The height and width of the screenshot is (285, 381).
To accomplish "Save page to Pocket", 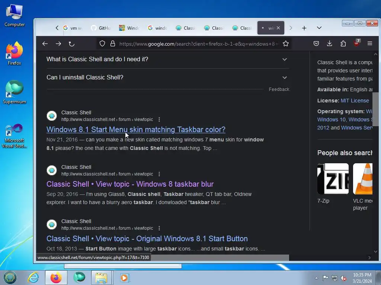I will pyautogui.click(x=316, y=44).
